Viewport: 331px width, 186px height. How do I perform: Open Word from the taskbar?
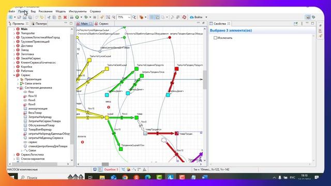click(205, 177)
